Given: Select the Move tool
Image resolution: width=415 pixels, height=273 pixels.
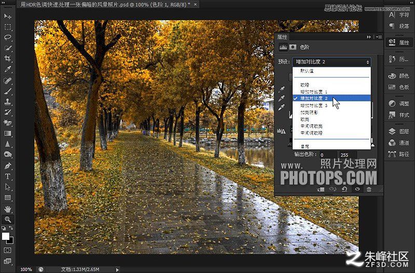Looking at the screenshot, I should [x=7, y=16].
